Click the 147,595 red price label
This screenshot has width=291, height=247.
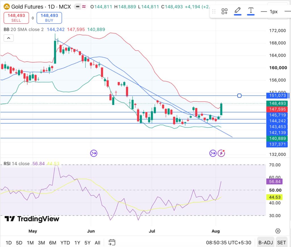(x=277, y=109)
